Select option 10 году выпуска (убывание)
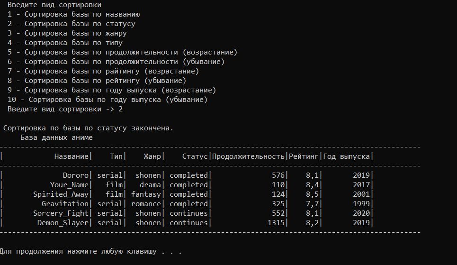Screen dimensions: 457x265 click(108, 100)
